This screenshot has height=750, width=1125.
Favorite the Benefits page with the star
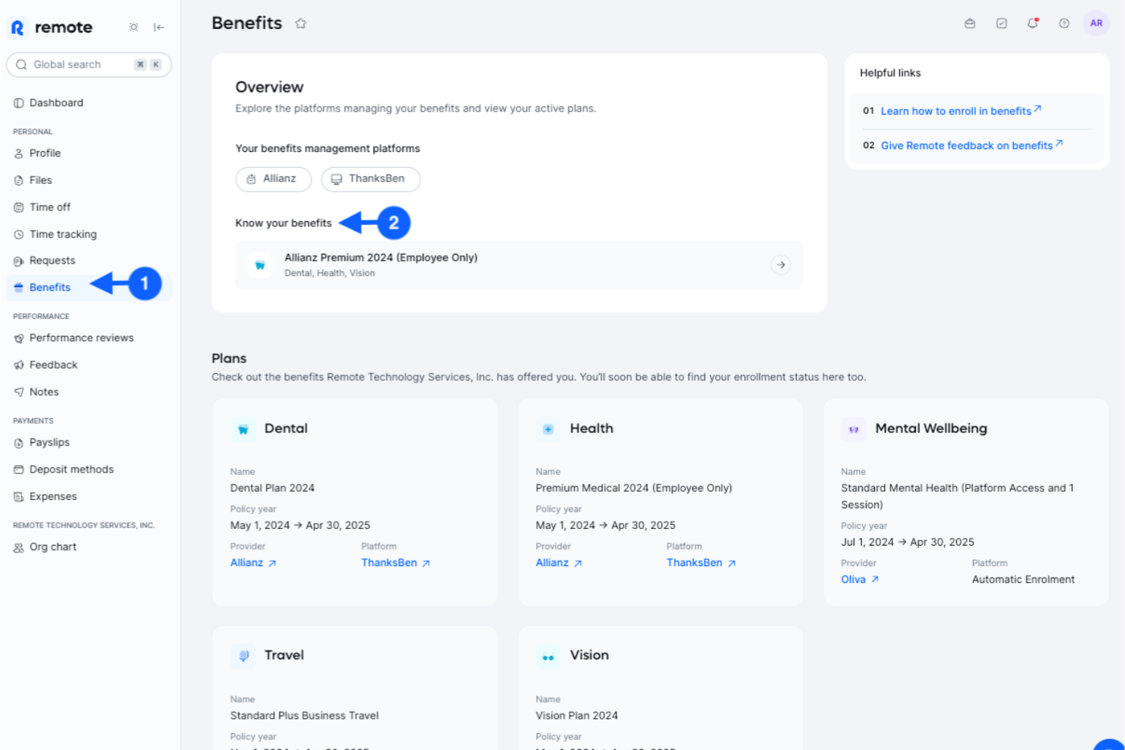click(301, 24)
